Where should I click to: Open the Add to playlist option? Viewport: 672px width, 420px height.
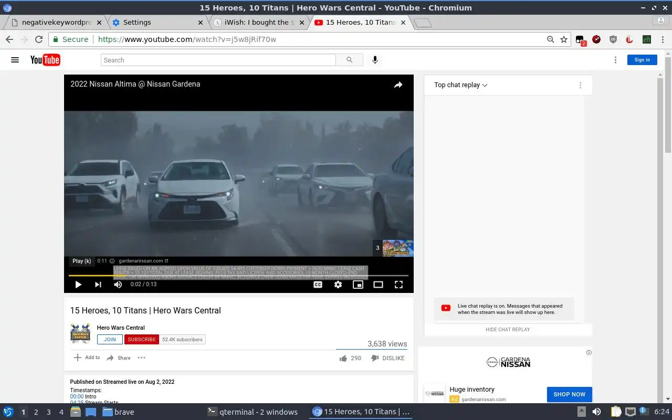tap(87, 358)
